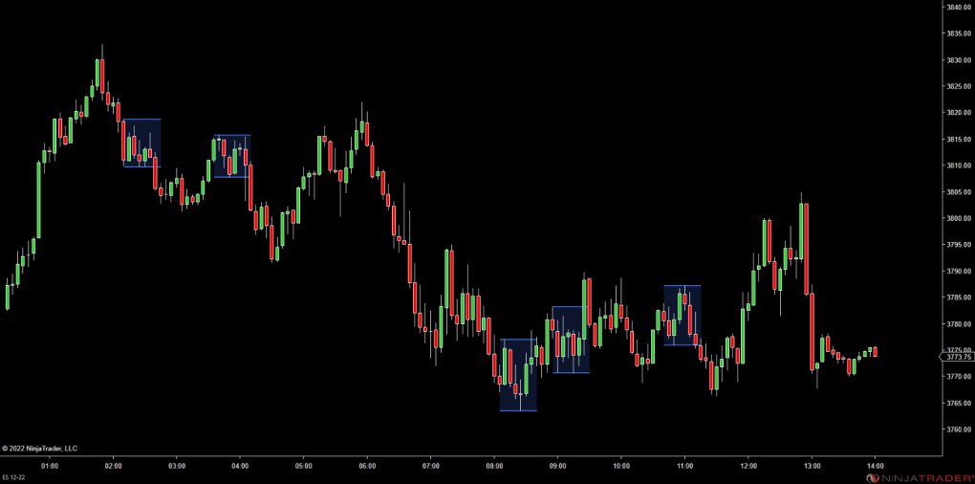The height and width of the screenshot is (484, 975).
Task: Click the 14:00 time axis label
Action: tap(875, 466)
